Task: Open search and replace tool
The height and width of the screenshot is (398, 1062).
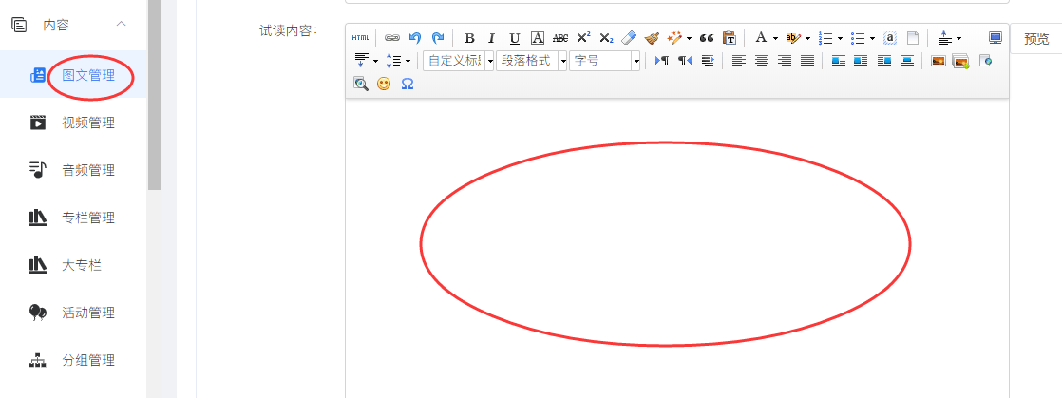Action: [x=360, y=84]
